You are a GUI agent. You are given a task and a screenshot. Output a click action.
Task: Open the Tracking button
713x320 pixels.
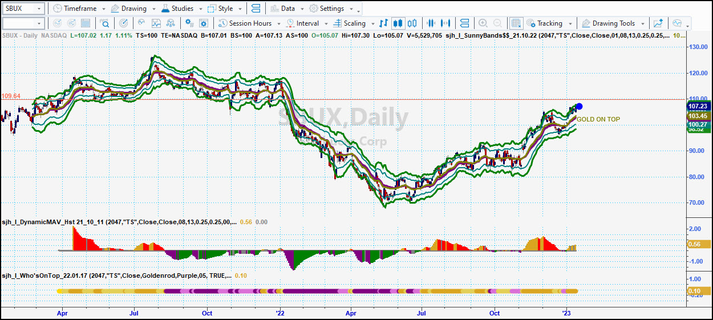click(x=544, y=23)
